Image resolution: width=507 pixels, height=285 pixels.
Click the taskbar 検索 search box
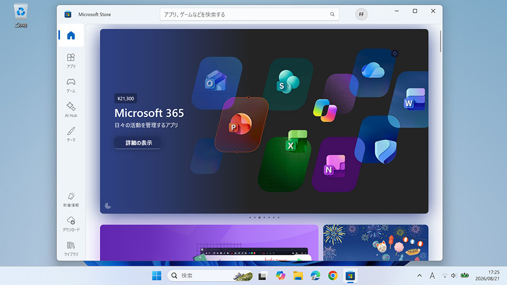point(210,276)
